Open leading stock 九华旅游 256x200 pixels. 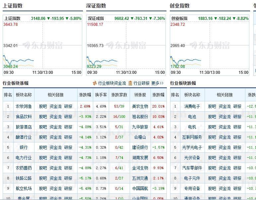pos(140,127)
